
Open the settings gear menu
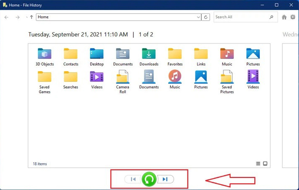pos(293,17)
